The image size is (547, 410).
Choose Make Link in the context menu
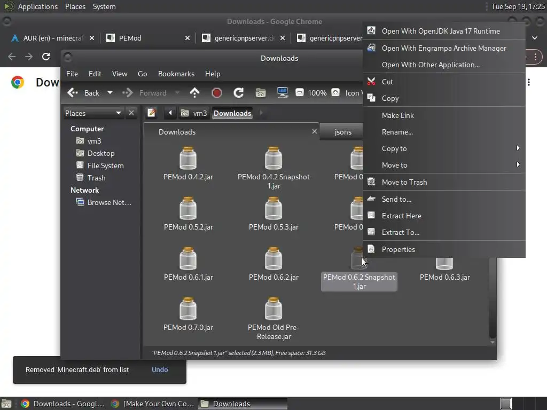tap(444, 115)
